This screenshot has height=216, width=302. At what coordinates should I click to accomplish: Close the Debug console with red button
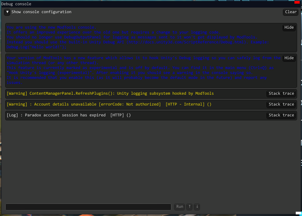click(x=297, y=3)
